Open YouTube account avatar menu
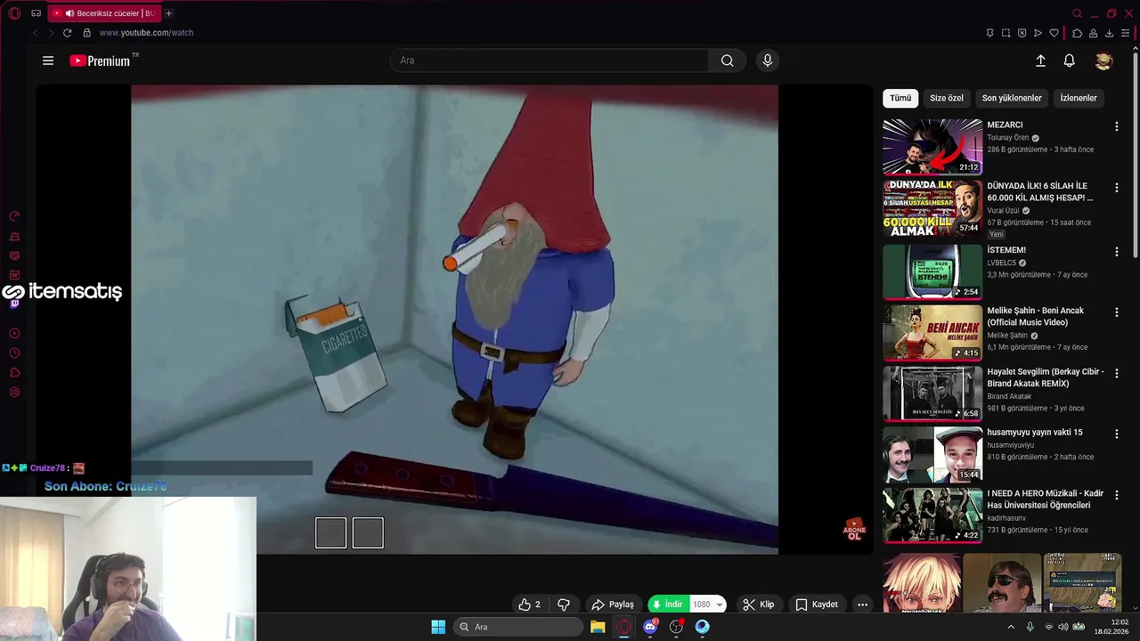The width and height of the screenshot is (1140, 641). [x=1103, y=61]
